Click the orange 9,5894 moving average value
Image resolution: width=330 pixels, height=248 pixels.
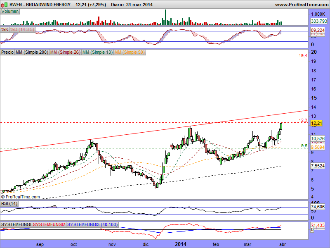[318, 147]
